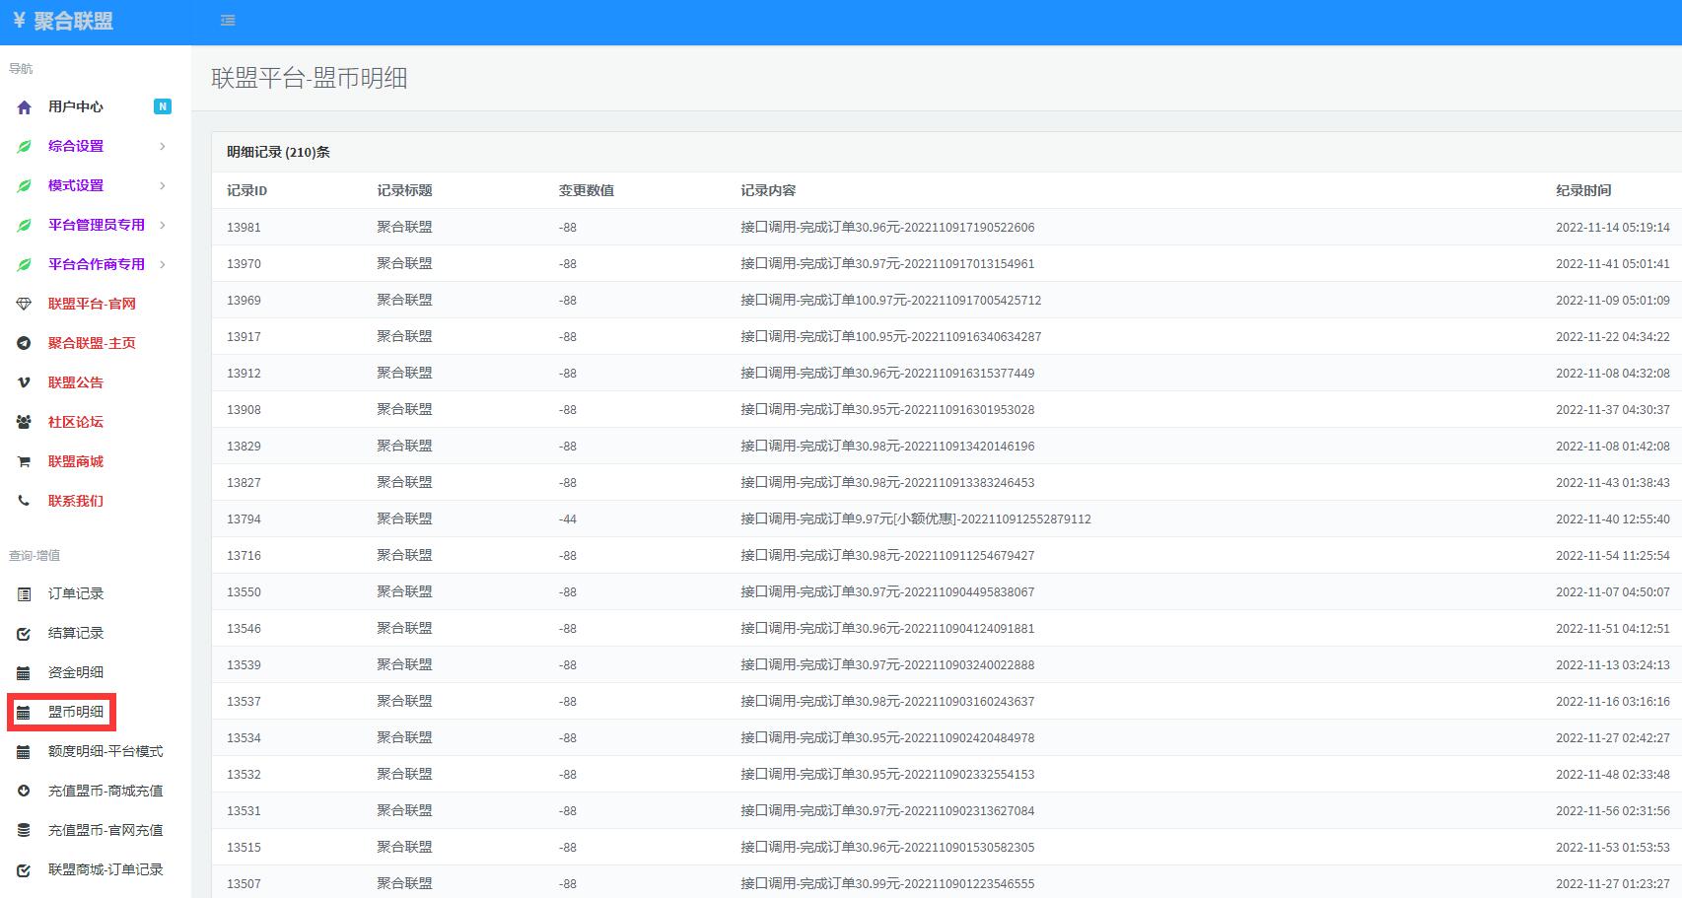
Task: Expand the 平台管理员专用 submenu chevron
Action: [x=163, y=225]
